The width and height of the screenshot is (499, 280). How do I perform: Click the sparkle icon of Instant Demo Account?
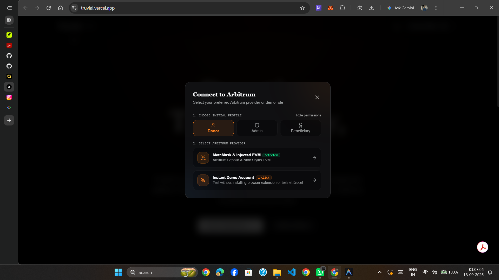tap(203, 180)
